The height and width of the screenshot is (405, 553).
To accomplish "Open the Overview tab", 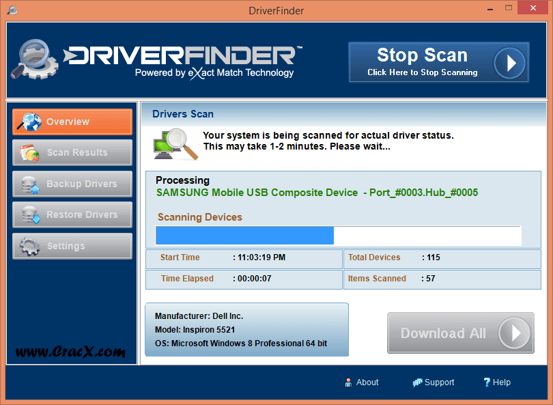I will pos(72,122).
